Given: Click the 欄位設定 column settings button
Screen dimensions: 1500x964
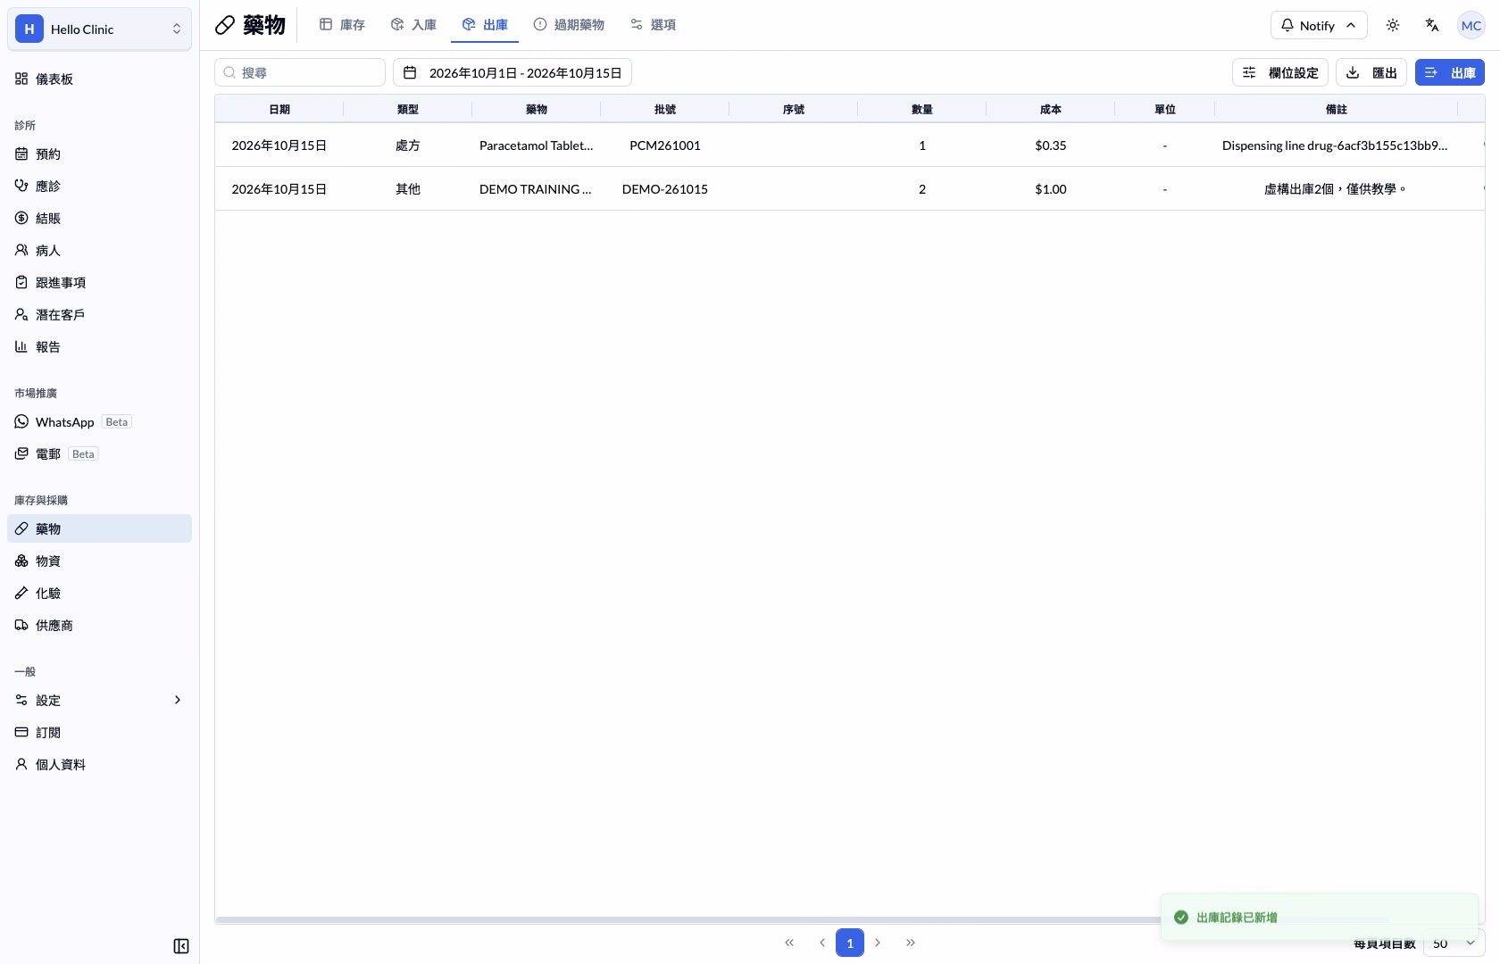Looking at the screenshot, I should coord(1280,72).
